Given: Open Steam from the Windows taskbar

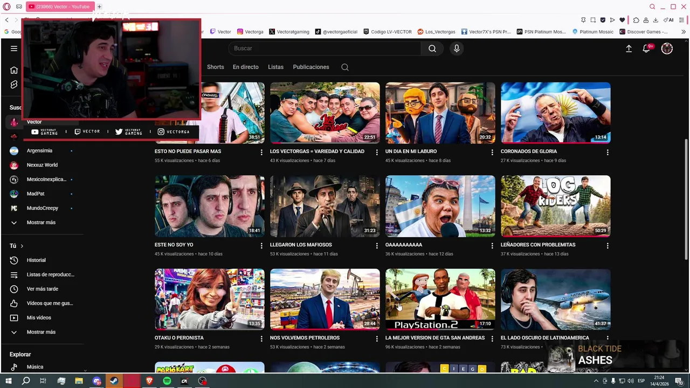Looking at the screenshot, I should click(x=114, y=381).
